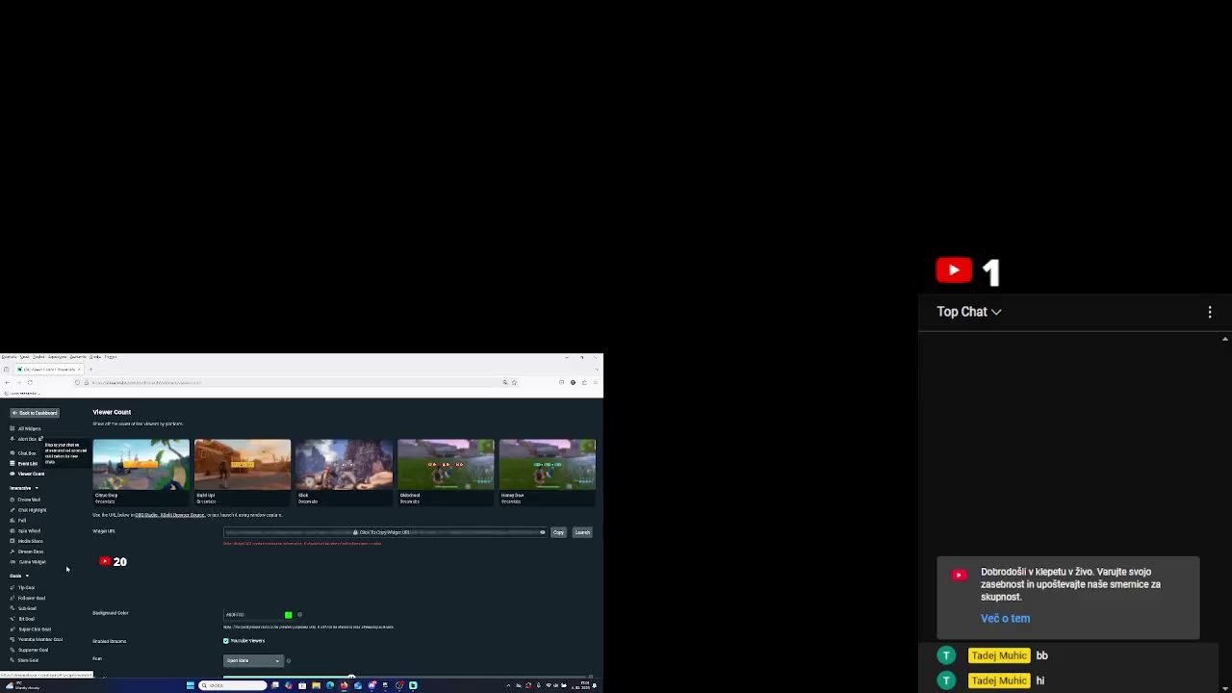1232x693 pixels.
Task: Open Spin Wheel widget
Action: click(26, 530)
